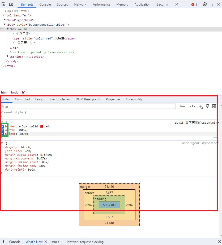Click body in the breadcrumb bar
The height and width of the screenshot is (245, 222).
point(15,92)
